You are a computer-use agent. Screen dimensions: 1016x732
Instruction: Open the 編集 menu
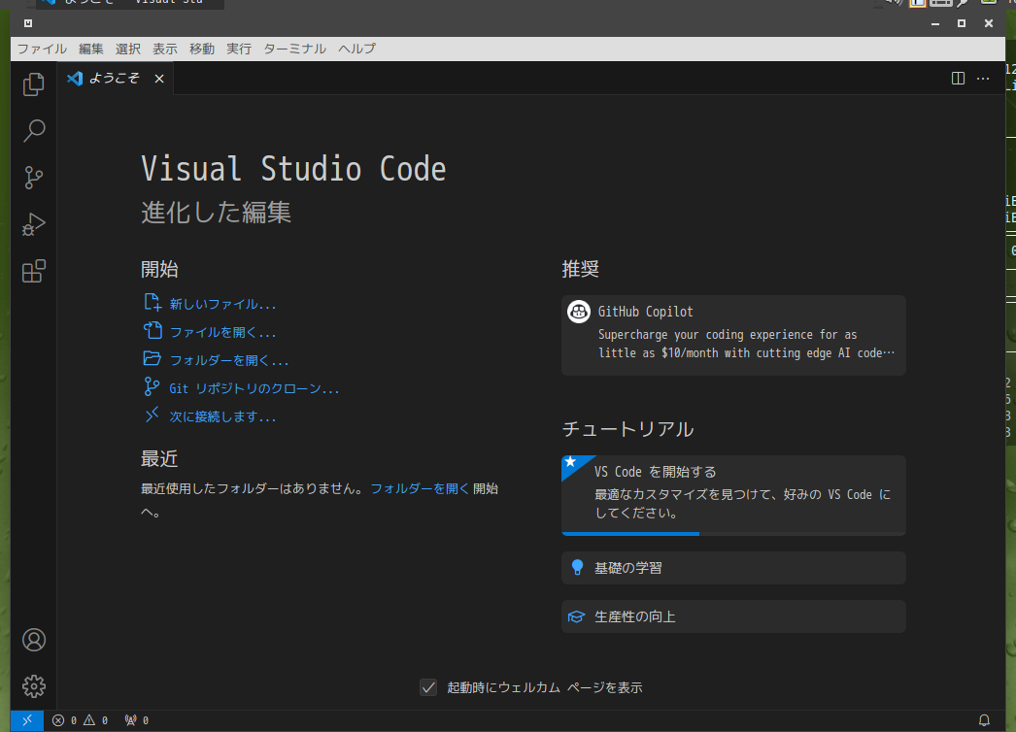pos(91,50)
